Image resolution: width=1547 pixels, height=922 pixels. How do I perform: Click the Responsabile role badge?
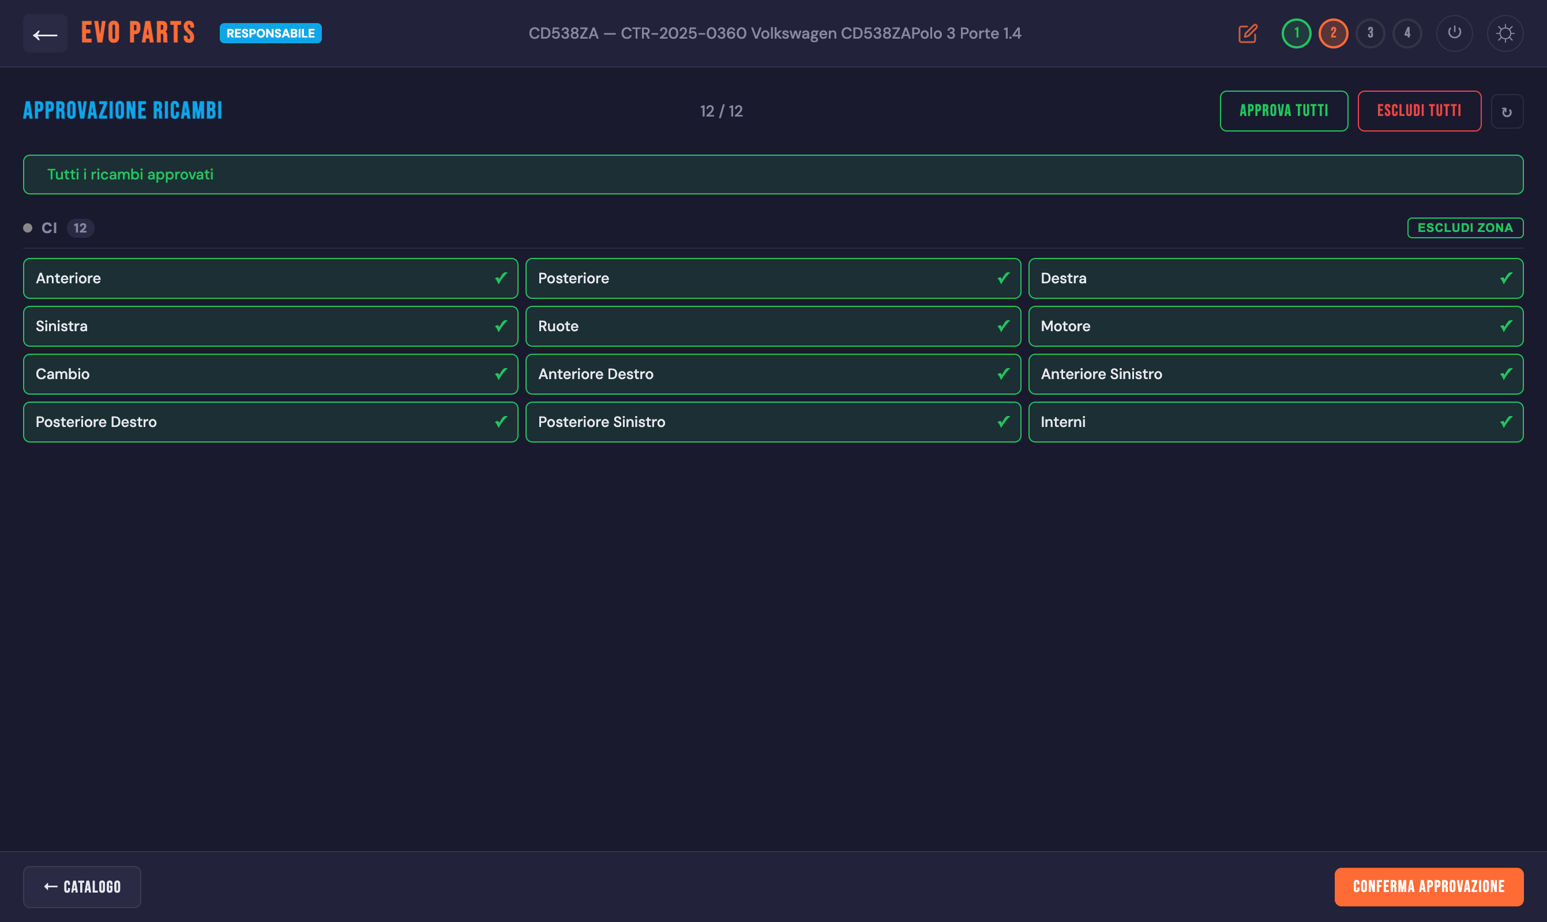270,33
